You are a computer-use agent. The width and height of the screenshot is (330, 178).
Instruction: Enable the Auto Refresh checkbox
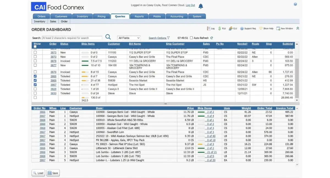pos(191,38)
